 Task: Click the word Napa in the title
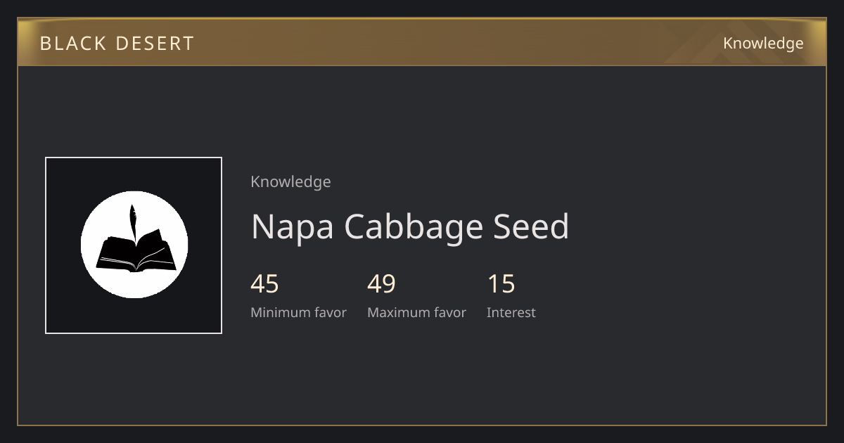293,228
